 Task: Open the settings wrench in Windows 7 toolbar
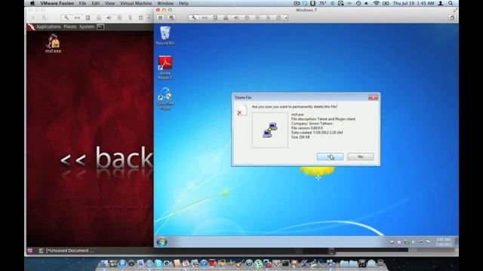[x=194, y=18]
